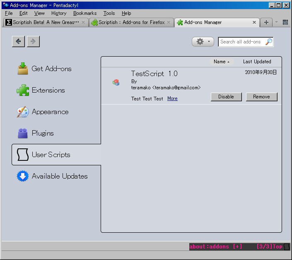Switch to the Scriptish Beta tab

click(x=46, y=22)
